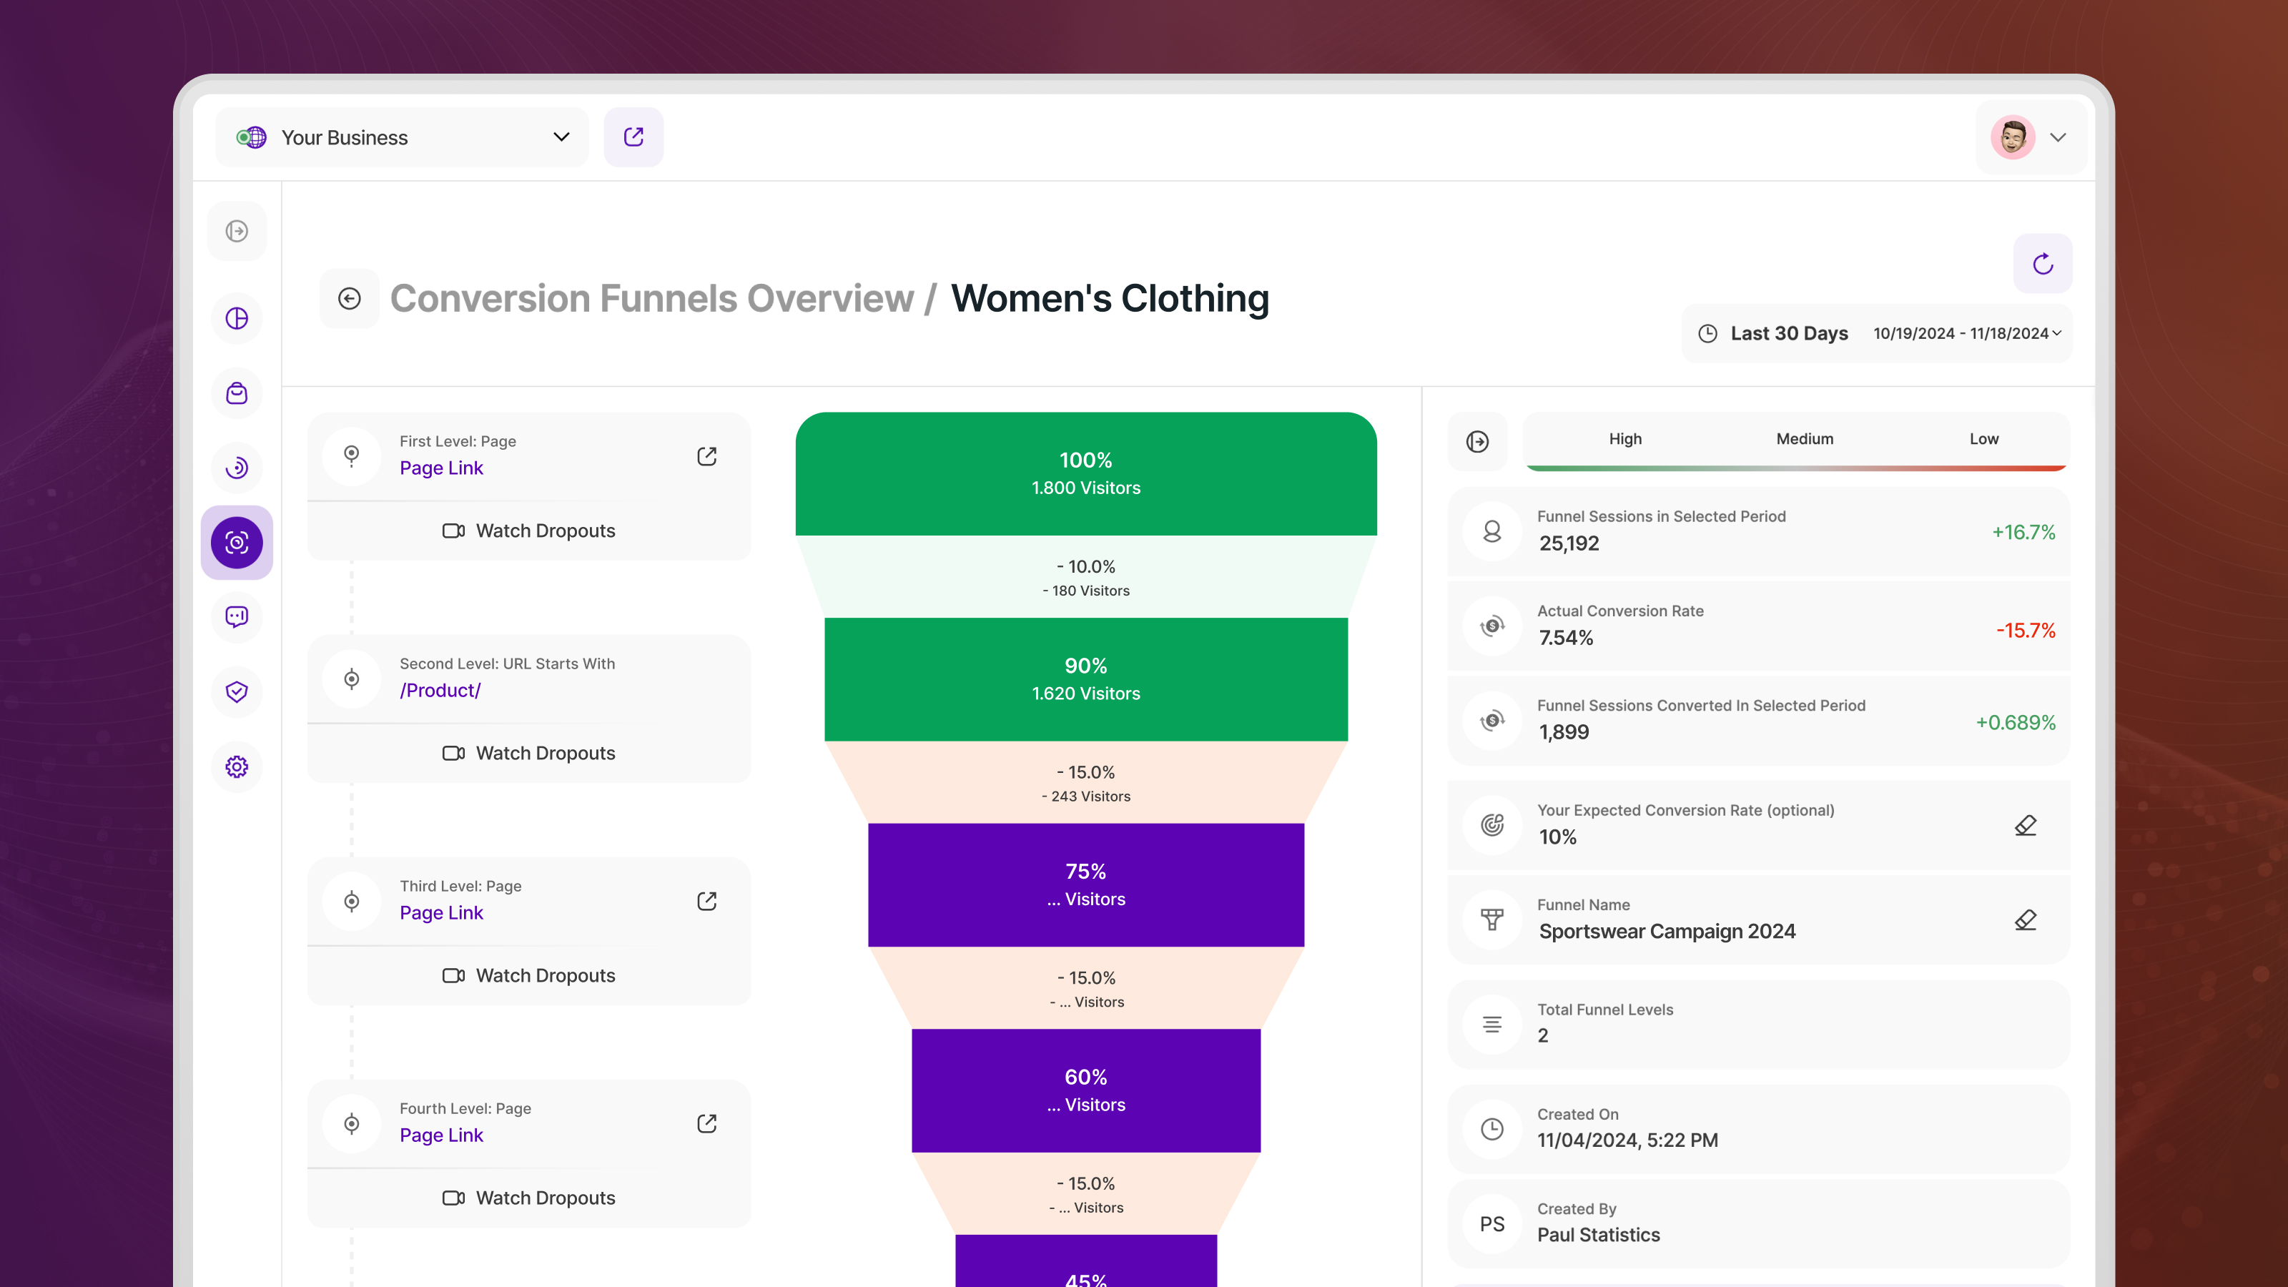The height and width of the screenshot is (1287, 2288).
Task: Select the High tab
Action: tap(1624, 439)
